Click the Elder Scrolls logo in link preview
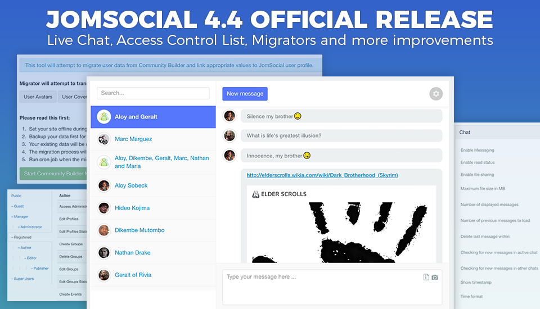 [280, 194]
